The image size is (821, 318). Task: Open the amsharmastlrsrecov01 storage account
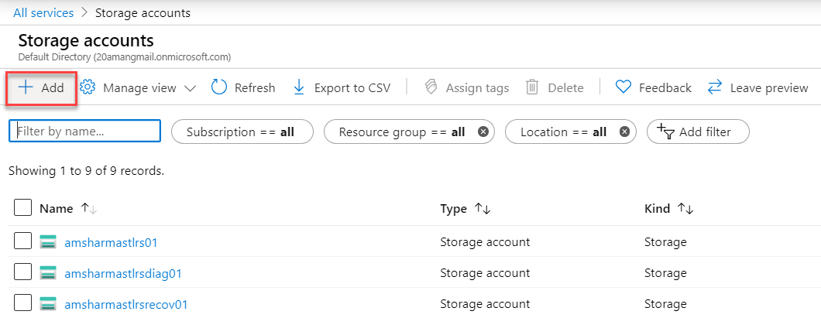click(x=126, y=304)
